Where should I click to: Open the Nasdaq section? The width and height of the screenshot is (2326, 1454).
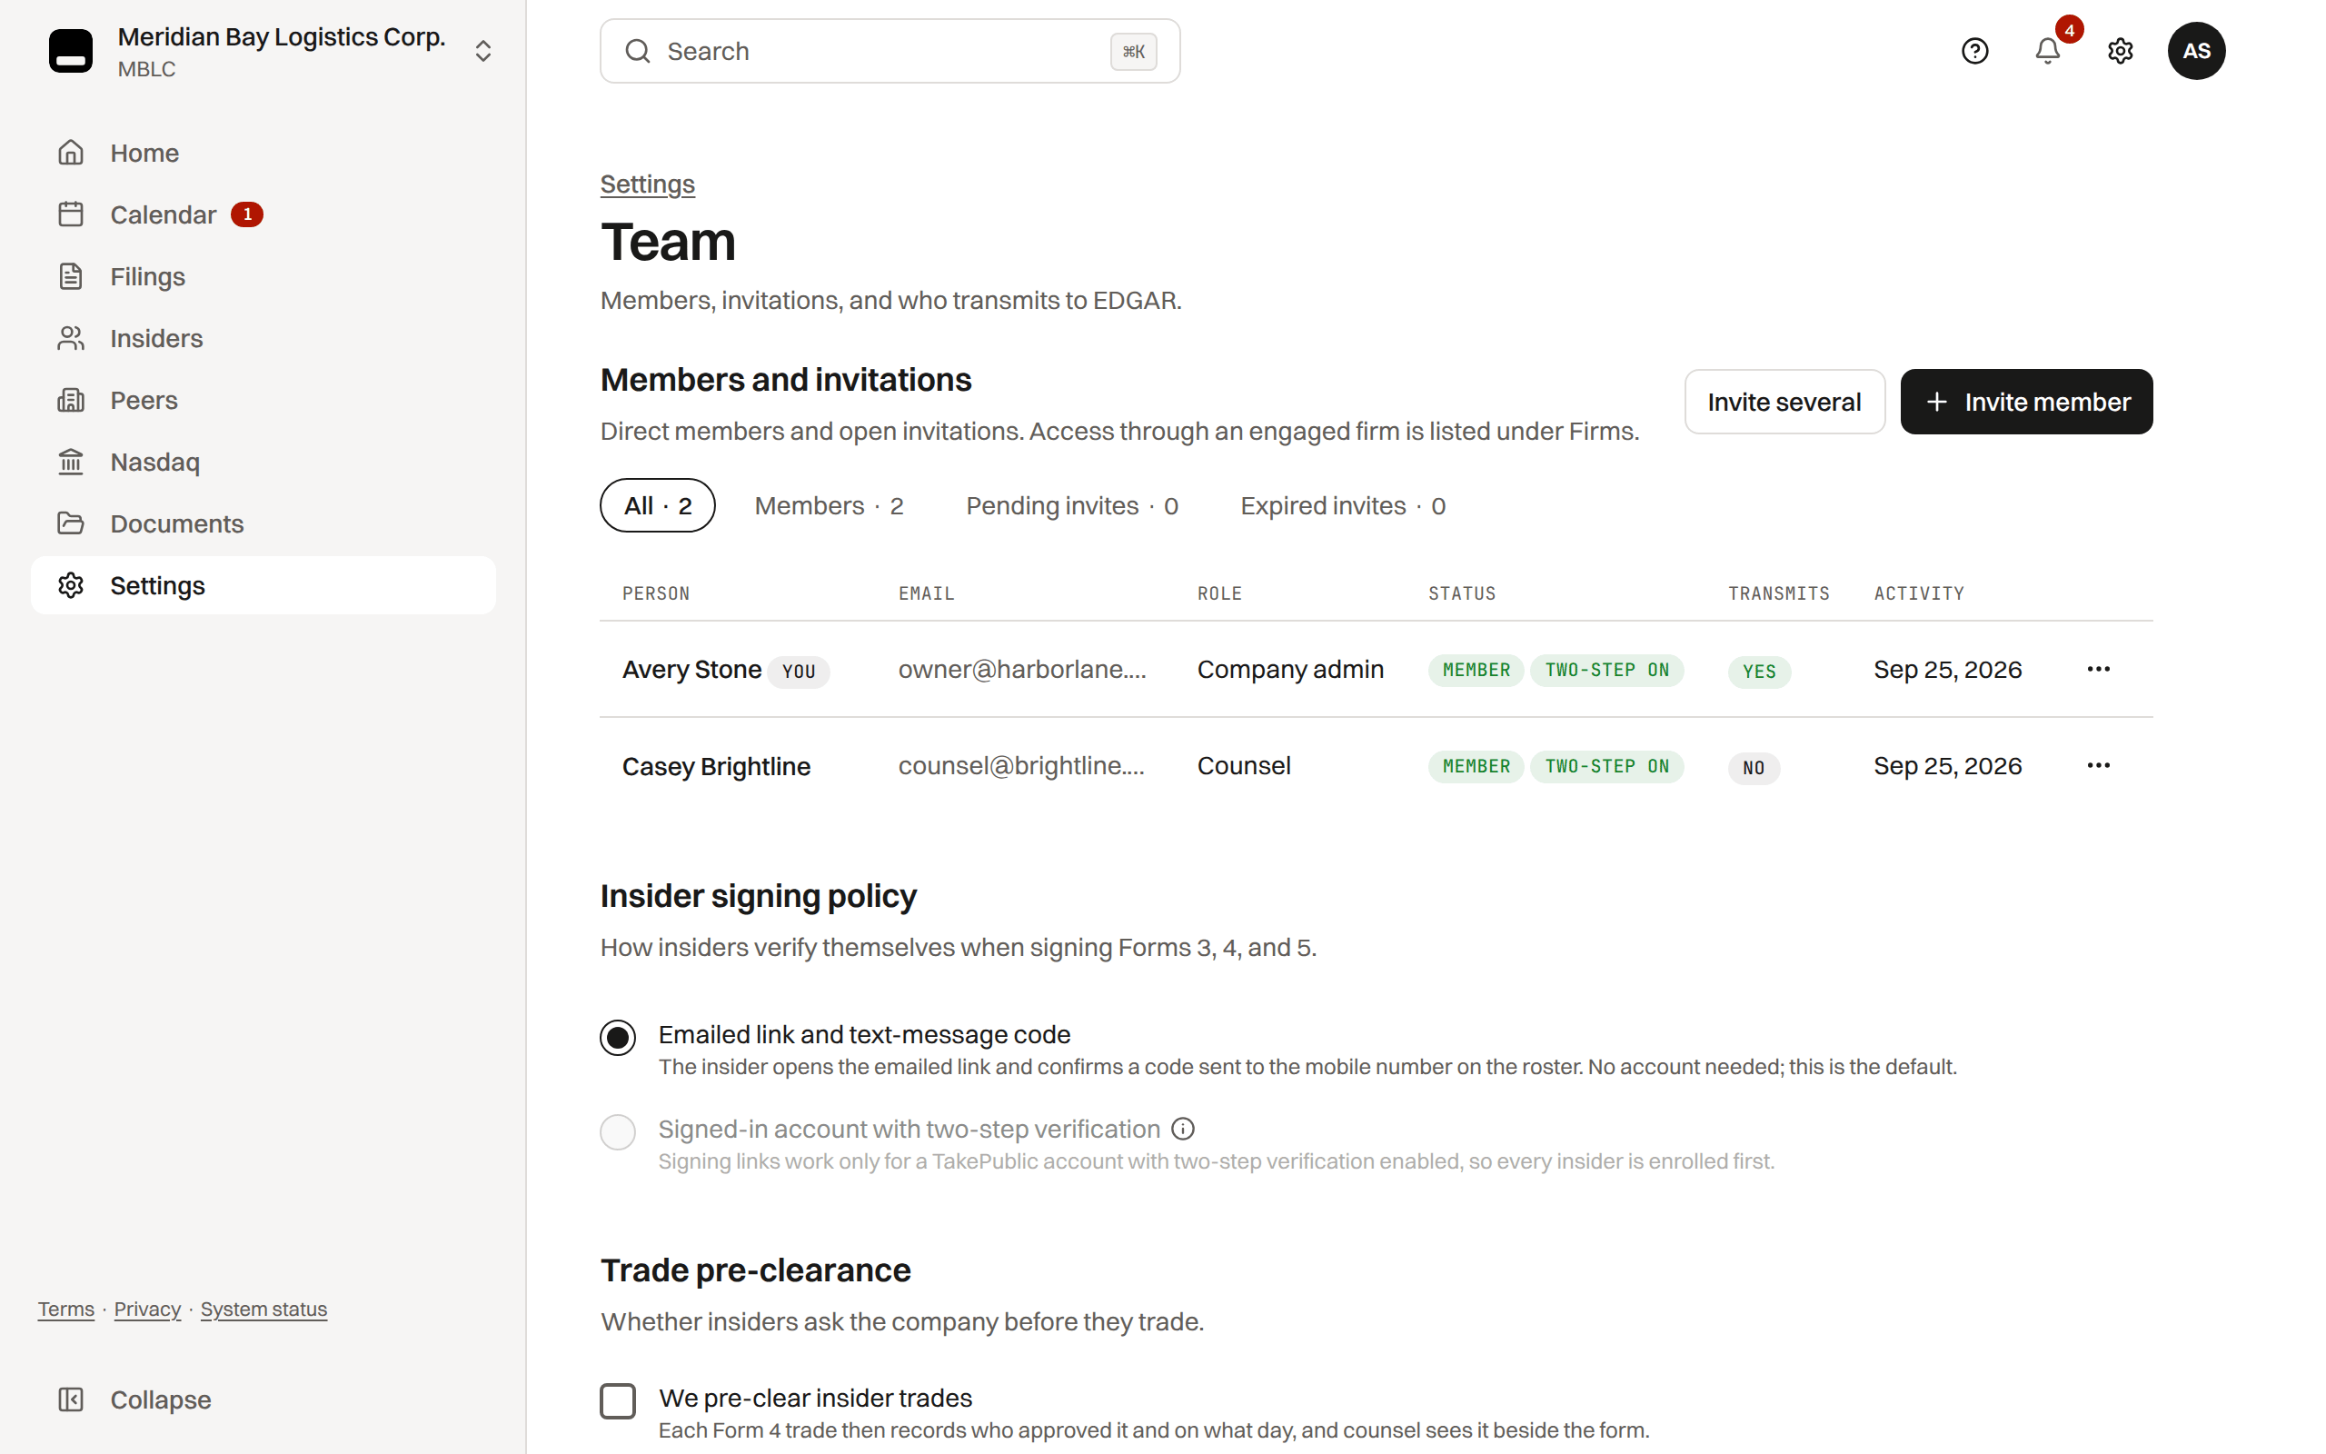pyautogui.click(x=263, y=462)
